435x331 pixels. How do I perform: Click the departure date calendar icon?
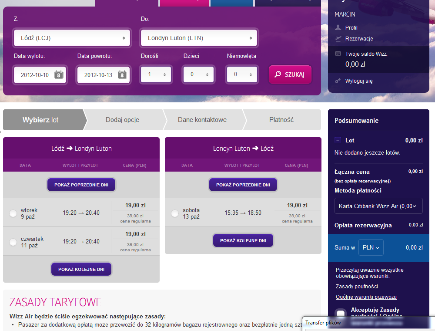[x=59, y=74]
